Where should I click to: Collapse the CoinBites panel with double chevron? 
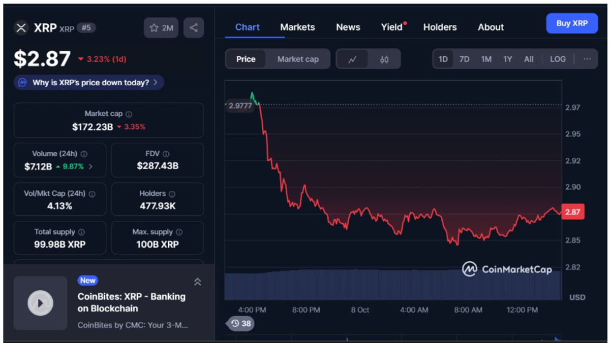point(198,282)
